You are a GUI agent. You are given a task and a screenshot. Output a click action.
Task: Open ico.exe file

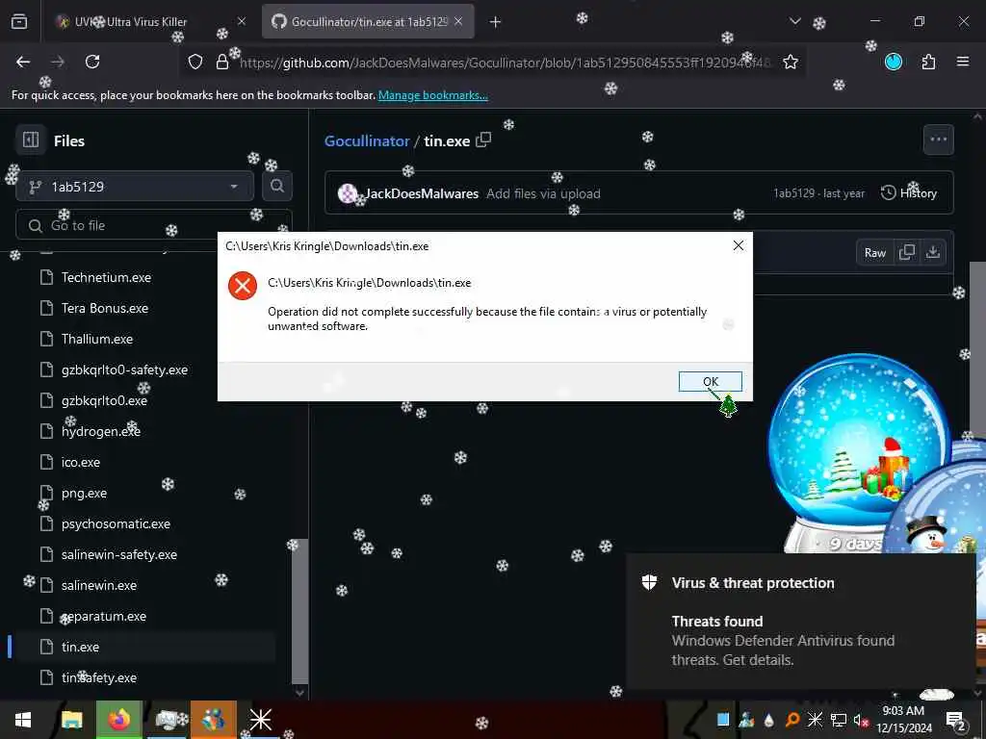[81, 462]
